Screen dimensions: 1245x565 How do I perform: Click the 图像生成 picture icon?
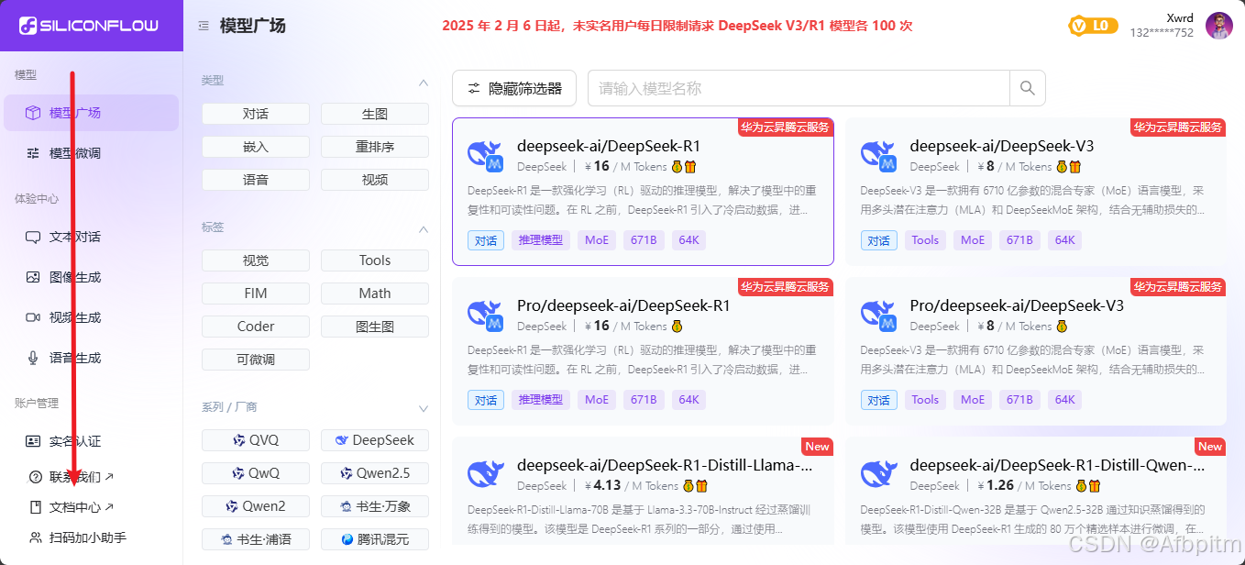pyautogui.click(x=33, y=277)
